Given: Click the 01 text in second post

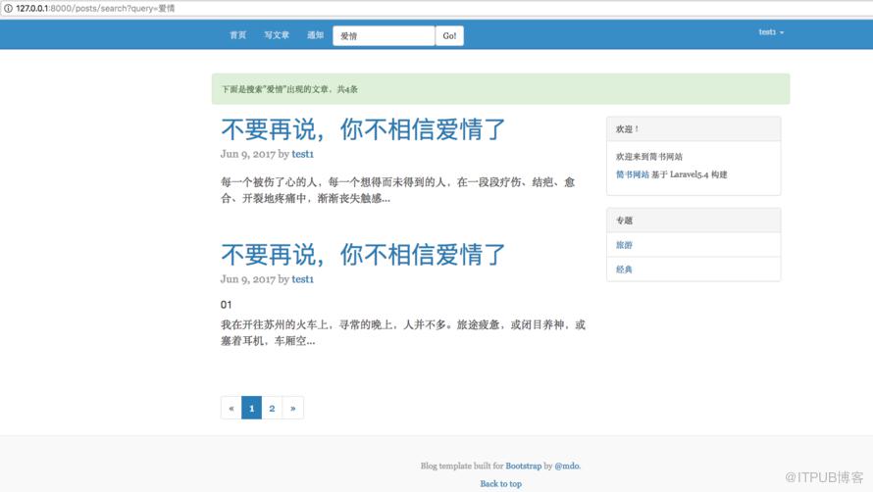Looking at the screenshot, I should (x=226, y=305).
